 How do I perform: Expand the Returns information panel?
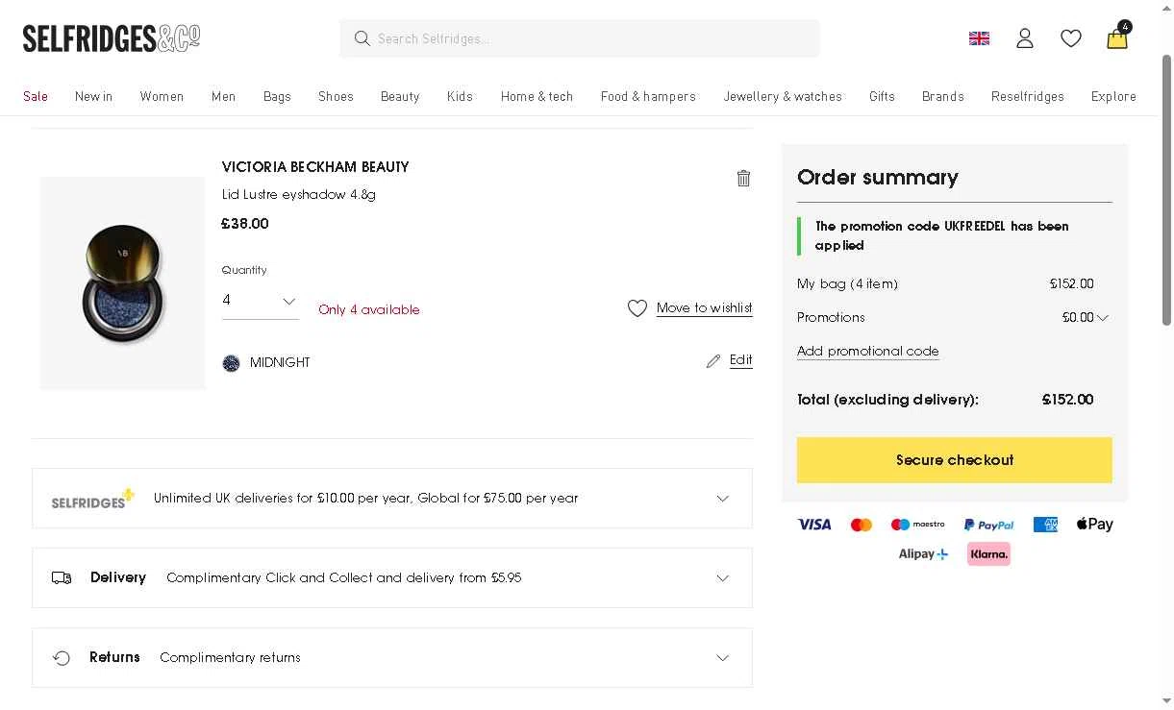pyautogui.click(x=392, y=658)
